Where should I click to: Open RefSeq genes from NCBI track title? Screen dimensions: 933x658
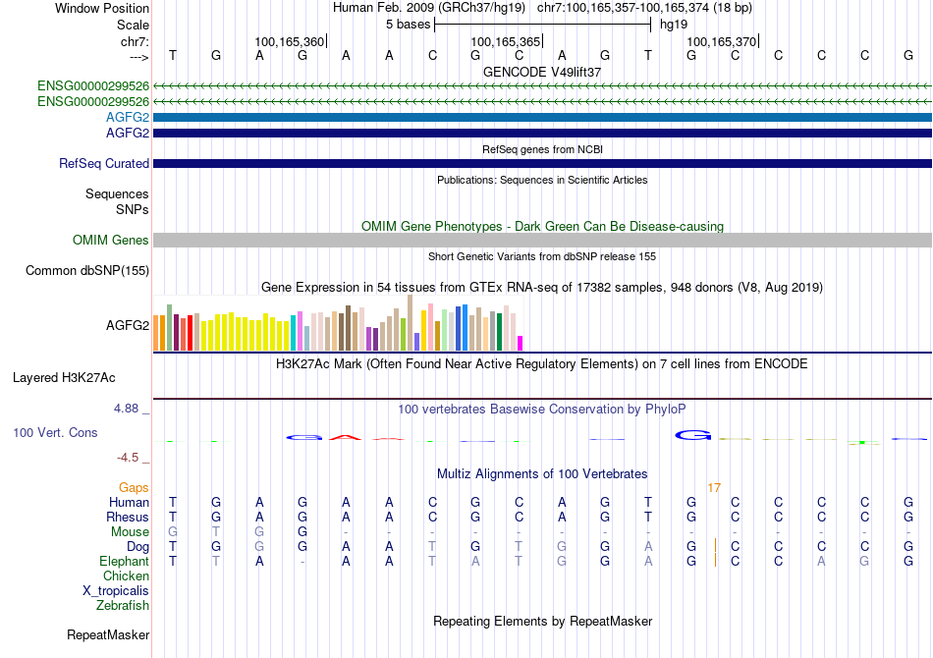point(542,149)
